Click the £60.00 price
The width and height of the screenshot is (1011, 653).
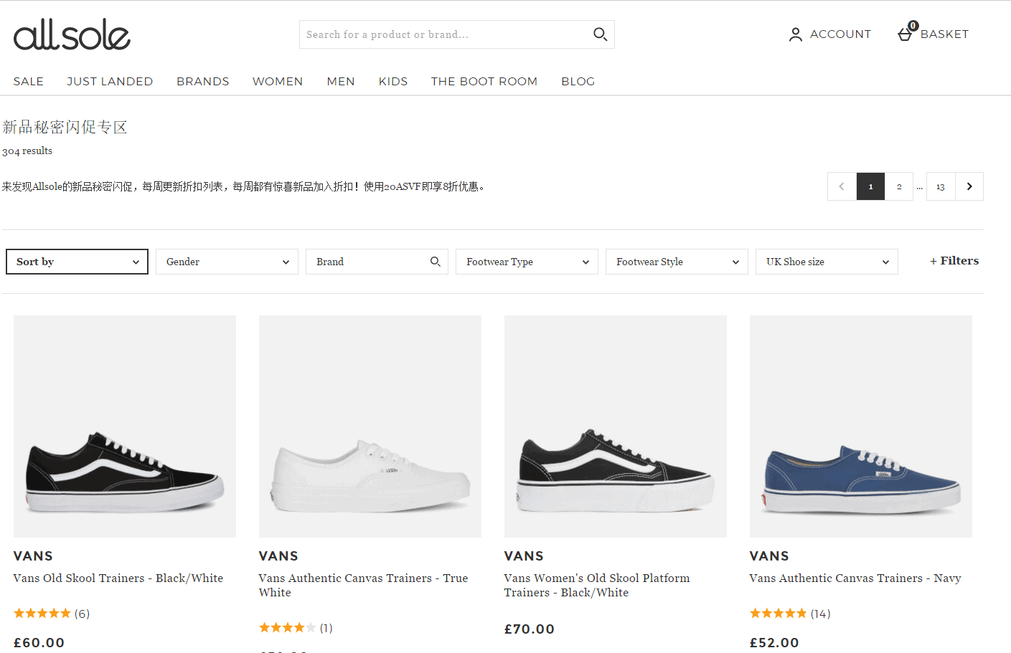tap(39, 643)
